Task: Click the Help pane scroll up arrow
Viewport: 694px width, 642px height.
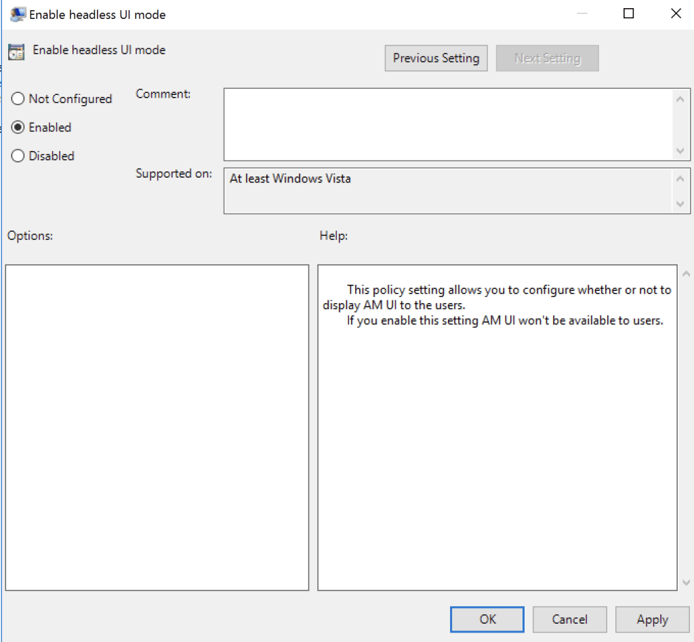Action: pyautogui.click(x=685, y=275)
